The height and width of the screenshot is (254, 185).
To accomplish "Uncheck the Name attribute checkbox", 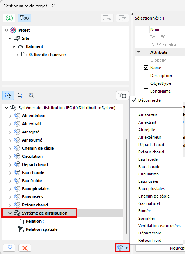I will [x=146, y=67].
